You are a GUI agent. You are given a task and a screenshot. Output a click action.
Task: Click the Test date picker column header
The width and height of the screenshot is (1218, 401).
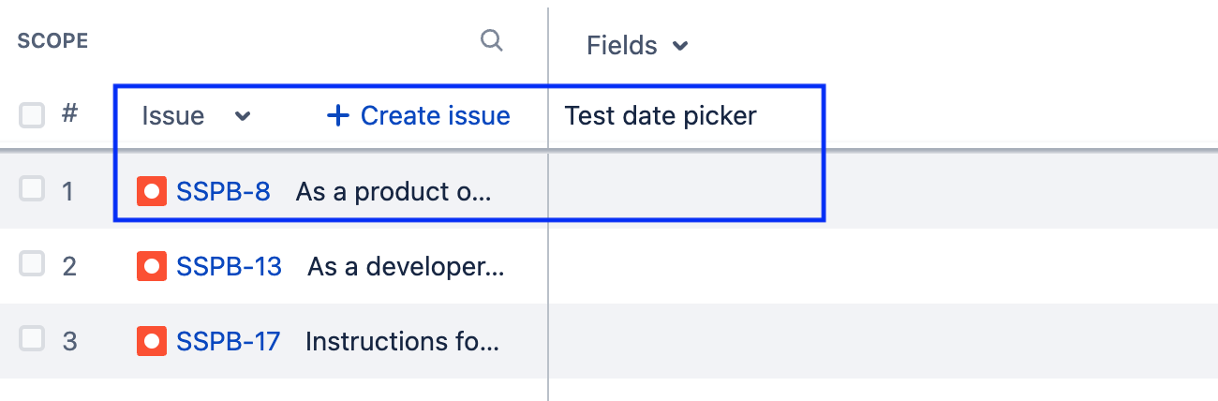coord(661,115)
